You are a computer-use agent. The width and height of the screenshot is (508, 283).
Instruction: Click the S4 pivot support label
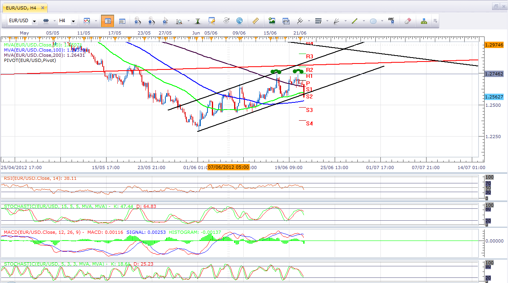coord(309,123)
